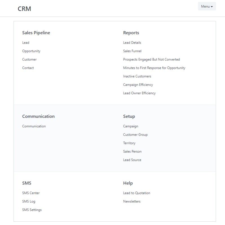Click the CRM page title

click(25, 8)
